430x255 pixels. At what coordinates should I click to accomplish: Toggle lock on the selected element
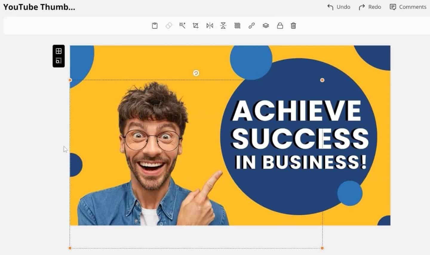pos(280,26)
